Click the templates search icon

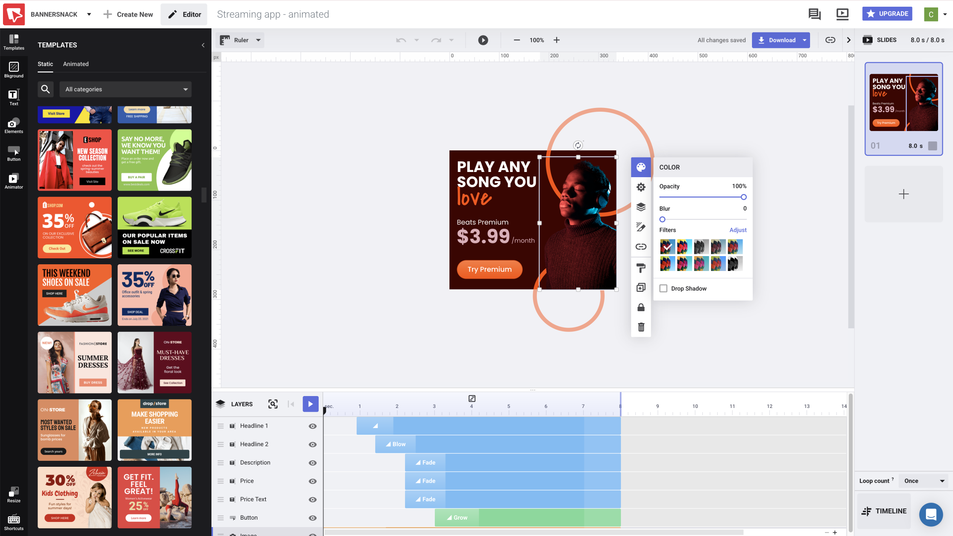[x=45, y=89]
